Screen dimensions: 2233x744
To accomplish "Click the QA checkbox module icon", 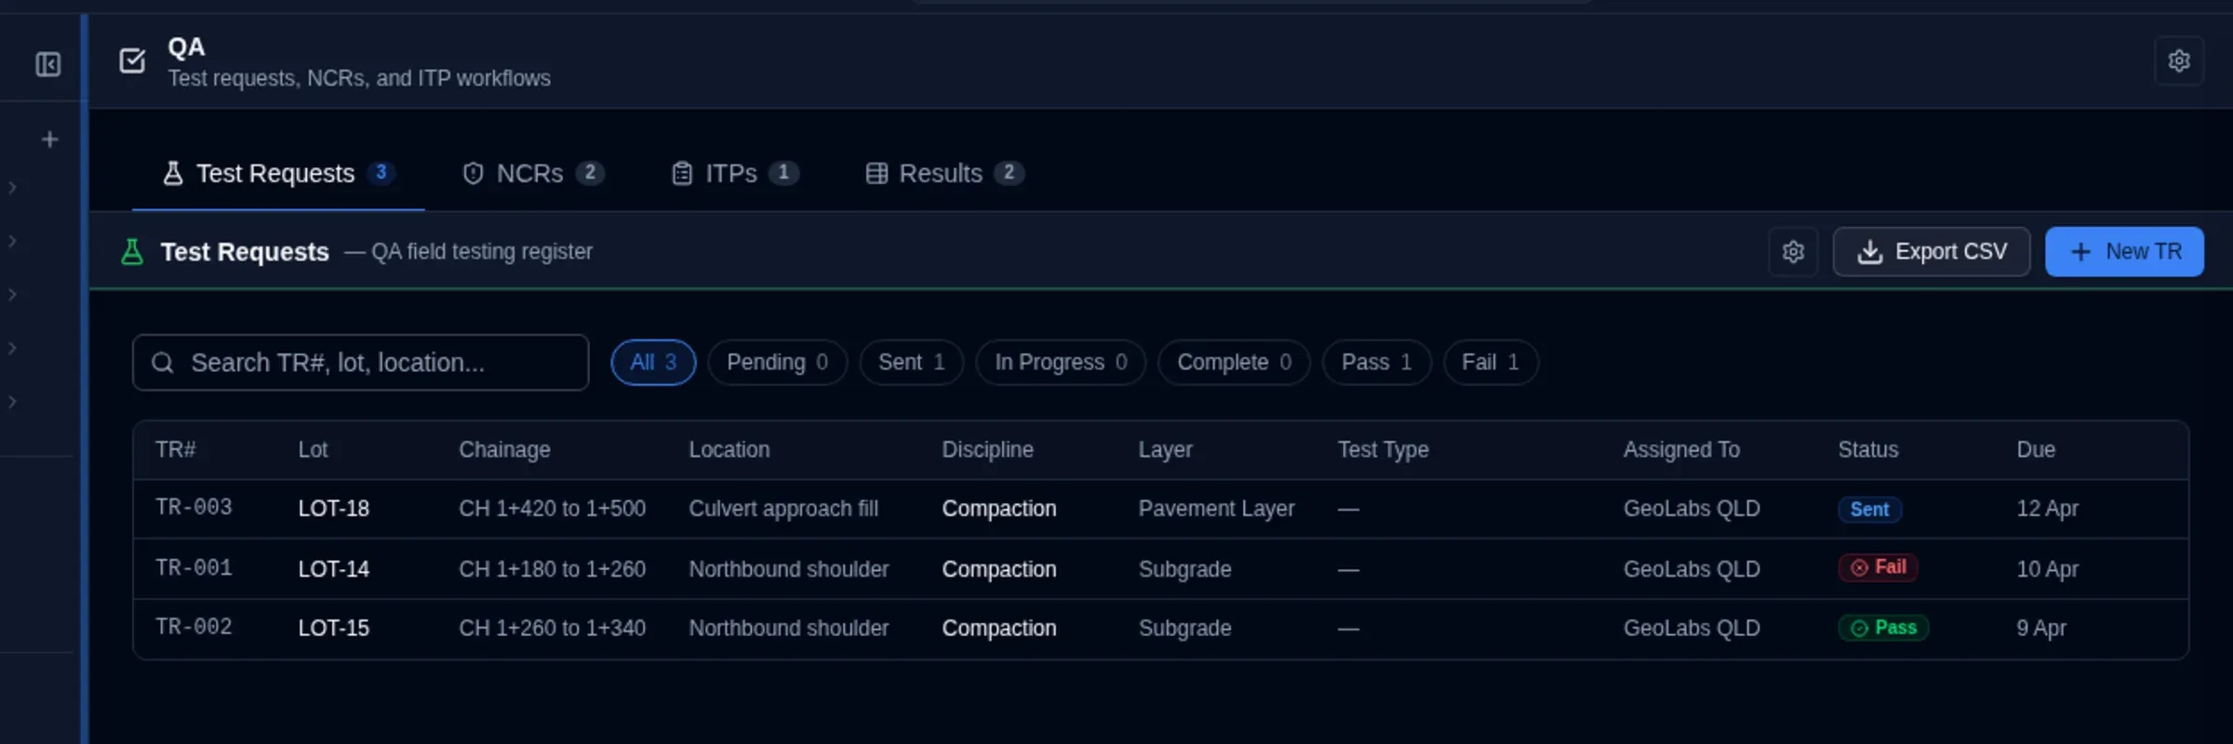I will tap(133, 61).
